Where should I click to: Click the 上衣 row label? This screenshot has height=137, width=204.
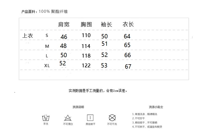(x=27, y=36)
